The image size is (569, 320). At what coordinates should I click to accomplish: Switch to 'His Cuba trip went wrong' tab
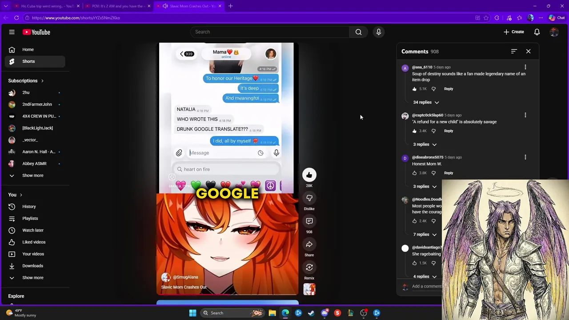pyautogui.click(x=47, y=6)
